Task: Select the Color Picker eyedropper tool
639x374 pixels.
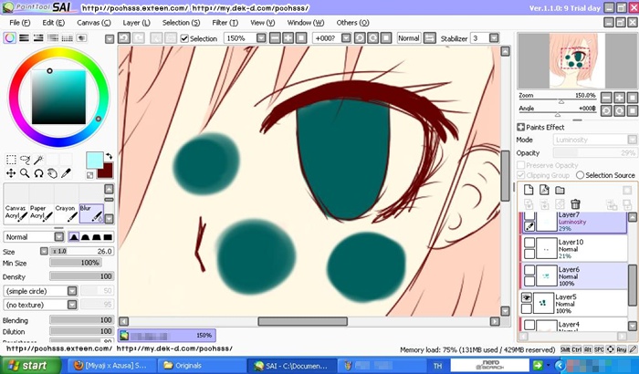Action: (x=66, y=173)
